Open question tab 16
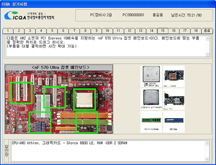The image size is (216, 165). pyautogui.click(x=174, y=31)
